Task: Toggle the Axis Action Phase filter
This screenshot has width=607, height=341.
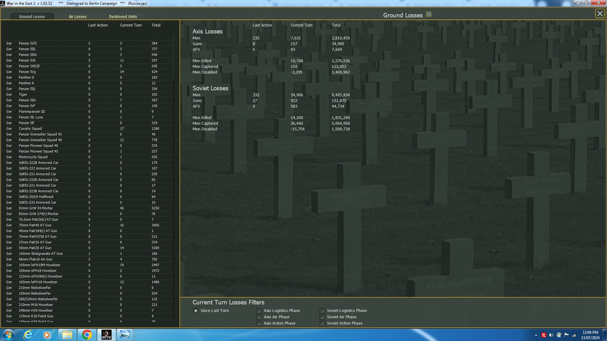Action: tap(259, 323)
